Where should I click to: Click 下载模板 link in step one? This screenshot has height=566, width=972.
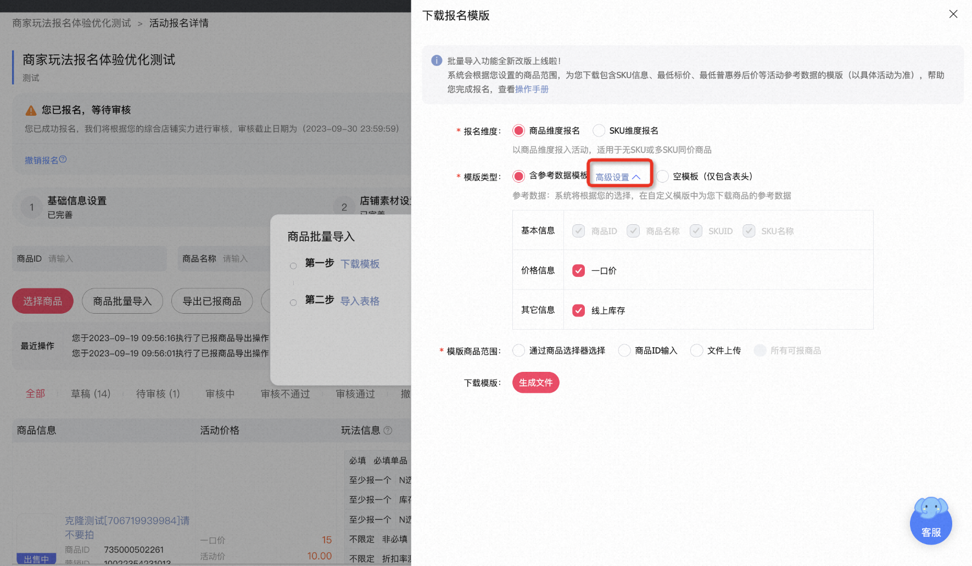tap(360, 264)
